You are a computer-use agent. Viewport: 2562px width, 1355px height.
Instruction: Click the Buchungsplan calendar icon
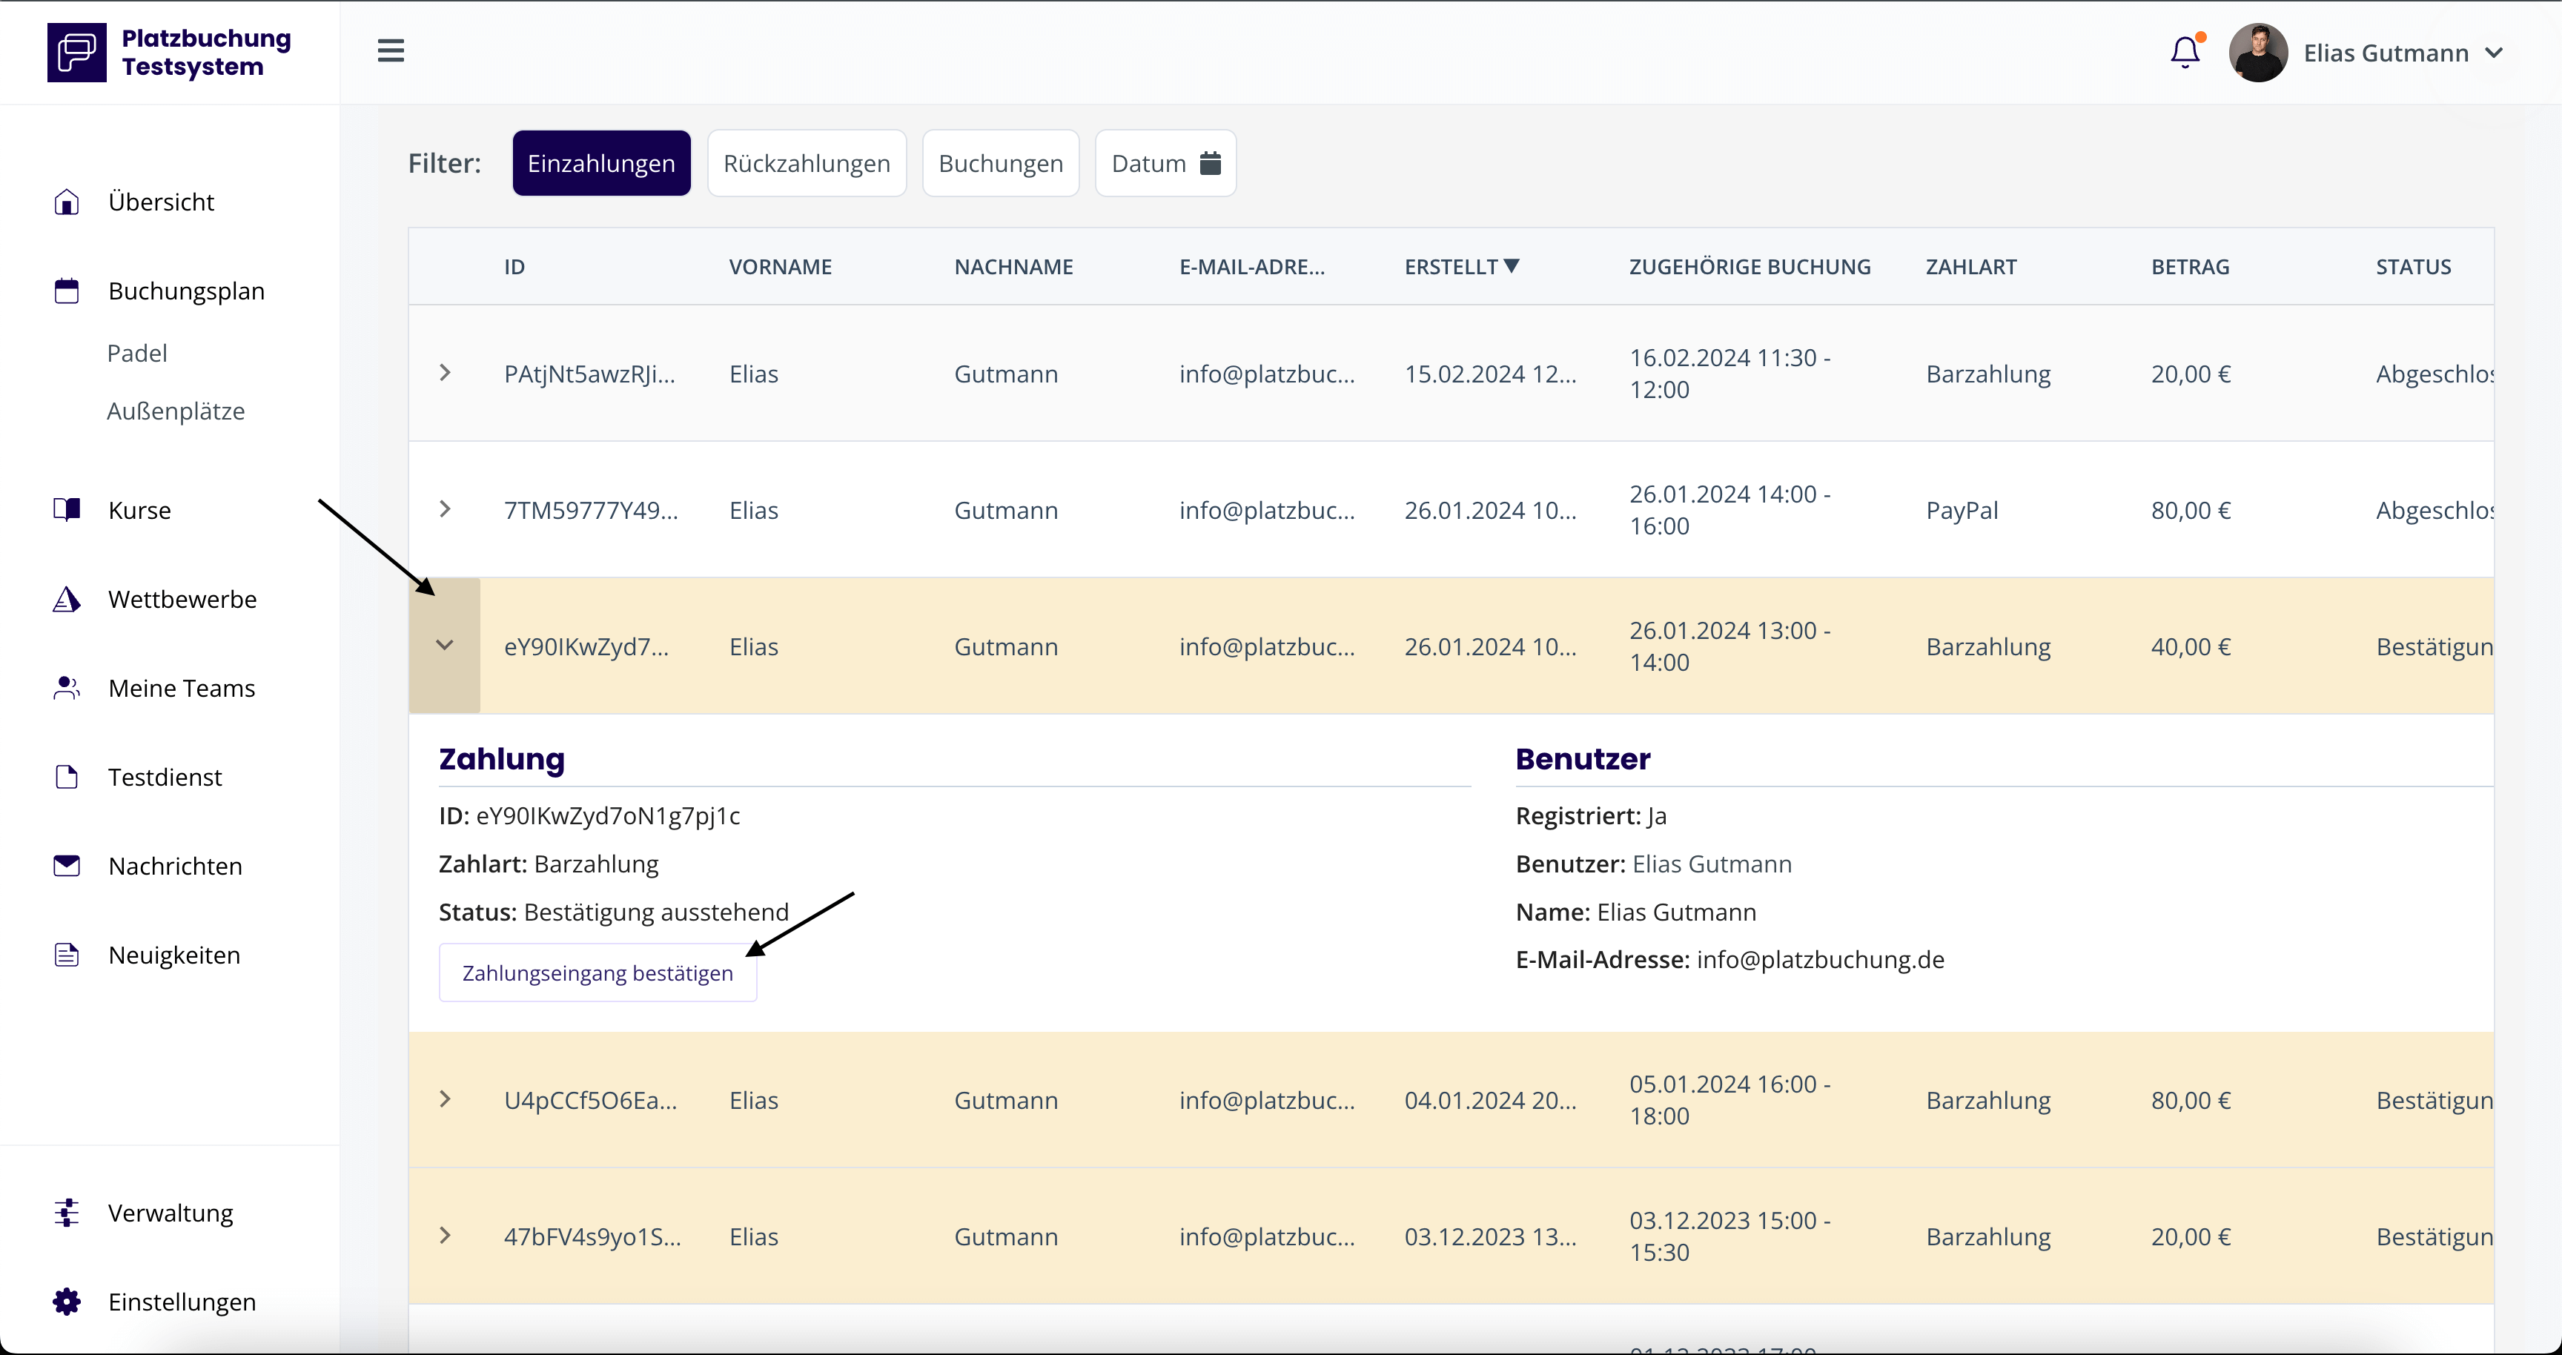click(67, 291)
